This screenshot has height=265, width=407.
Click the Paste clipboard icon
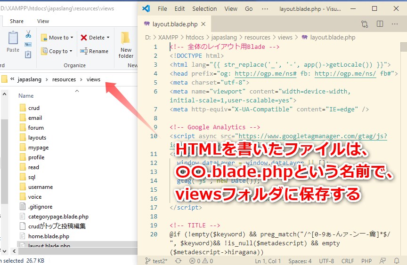coord(13,41)
